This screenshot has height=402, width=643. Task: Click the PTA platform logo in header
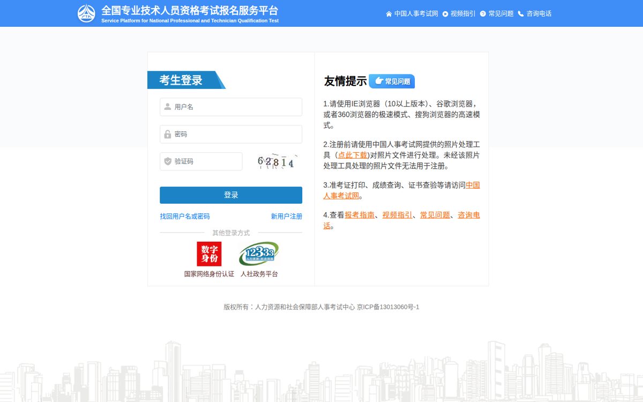pyautogui.click(x=86, y=13)
